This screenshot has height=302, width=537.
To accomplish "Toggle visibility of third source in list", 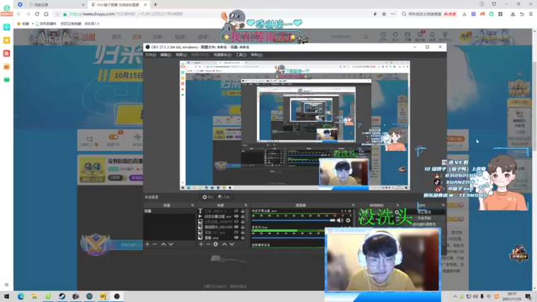I will click(x=236, y=221).
